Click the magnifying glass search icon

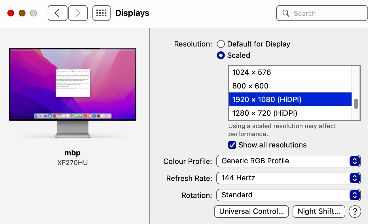[286, 13]
